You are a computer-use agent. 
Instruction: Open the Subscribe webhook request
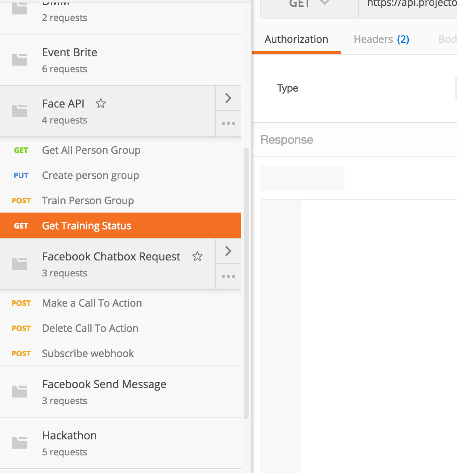coord(88,354)
